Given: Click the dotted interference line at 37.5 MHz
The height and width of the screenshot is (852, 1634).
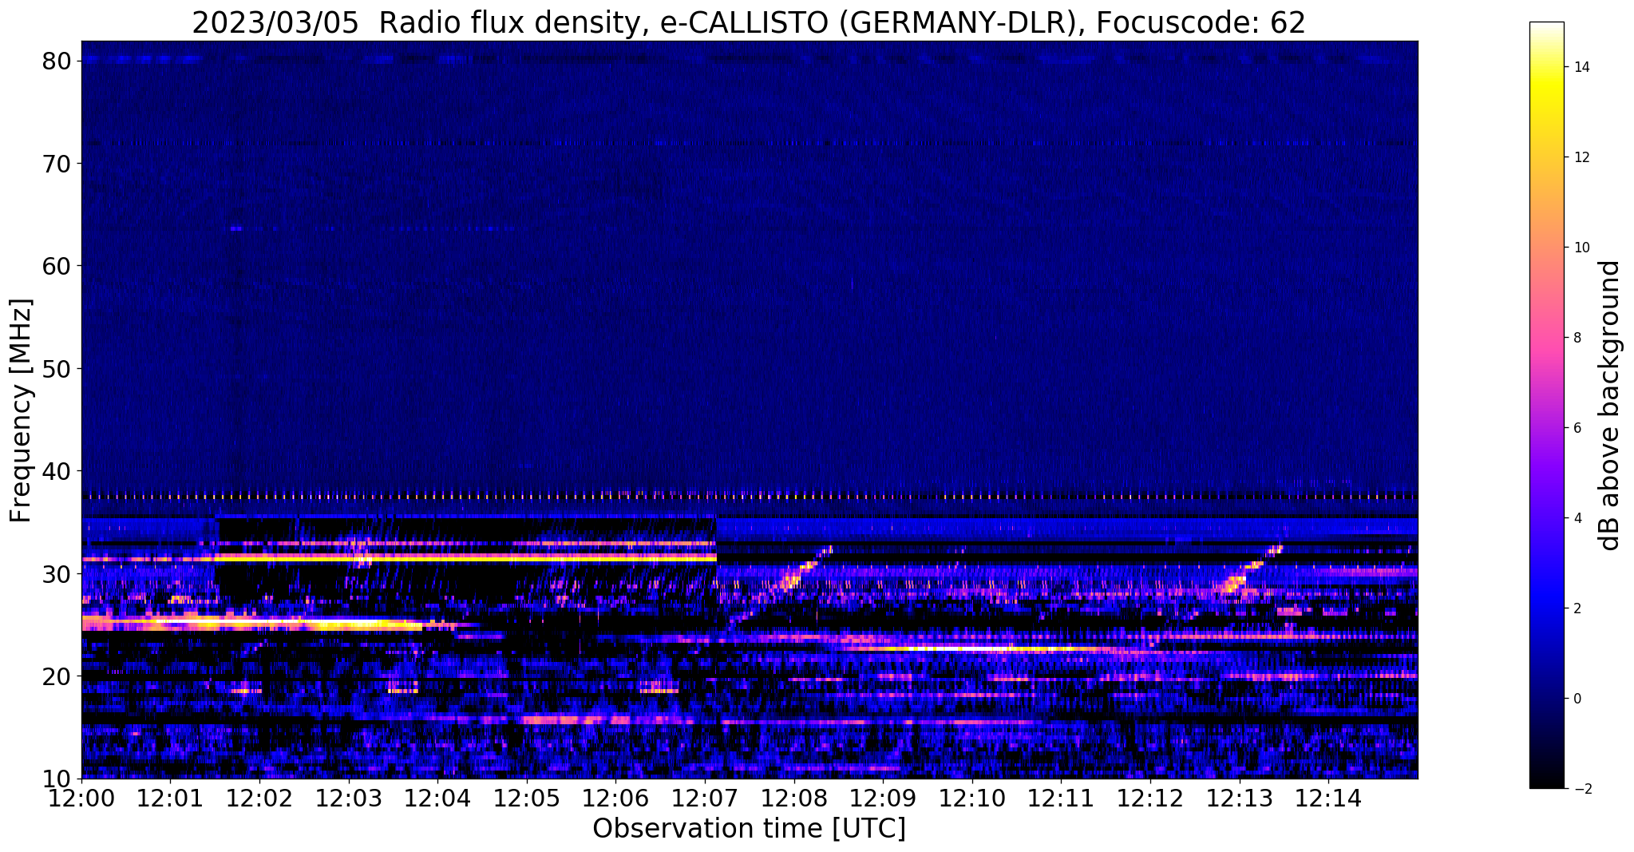Looking at the screenshot, I should (750, 497).
